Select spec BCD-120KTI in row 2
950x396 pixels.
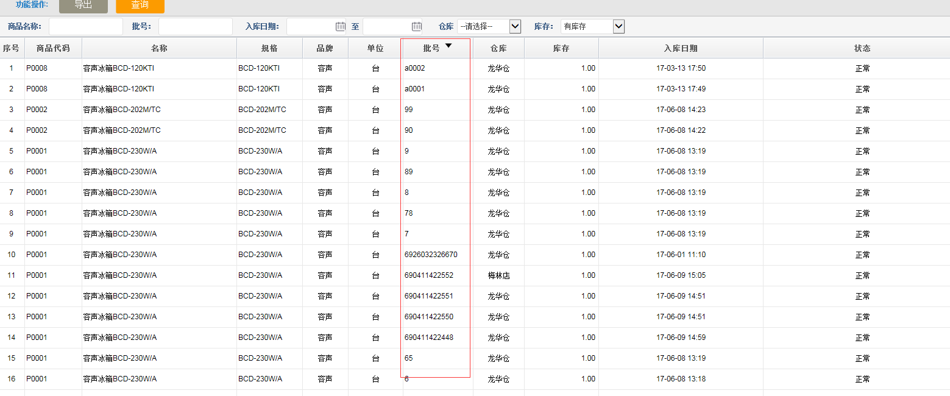[x=259, y=89]
